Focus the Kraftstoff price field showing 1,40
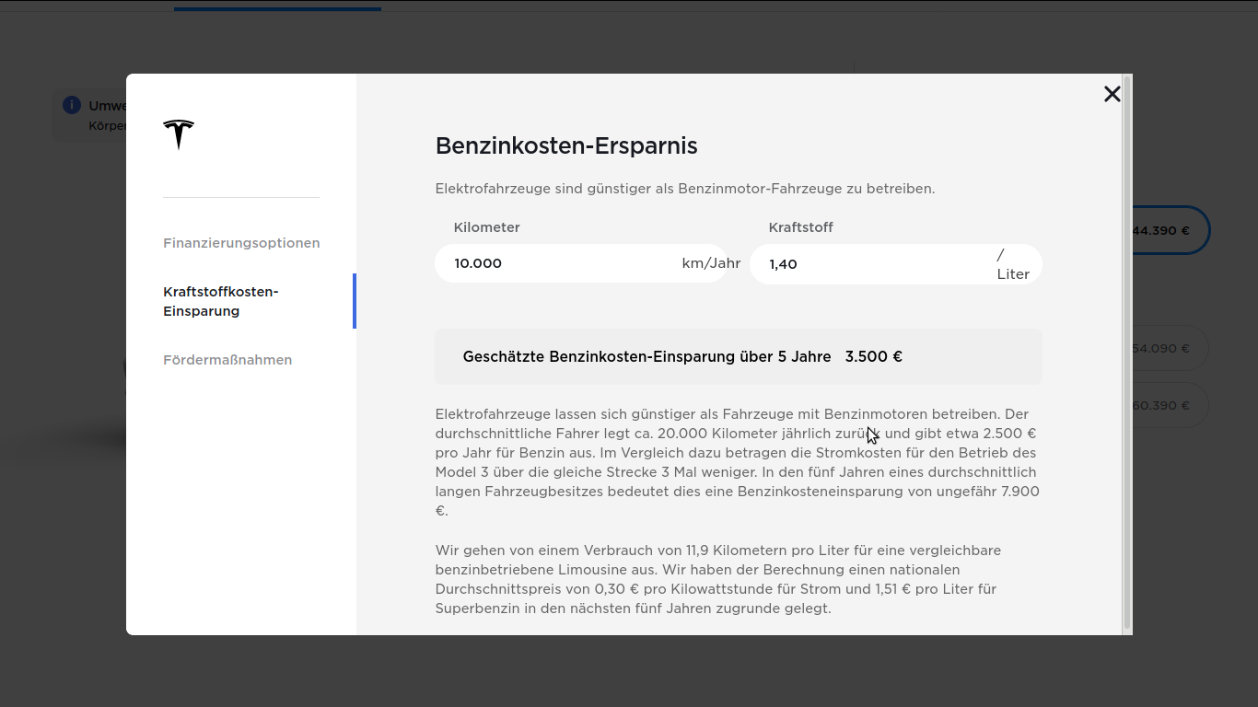 (x=896, y=264)
